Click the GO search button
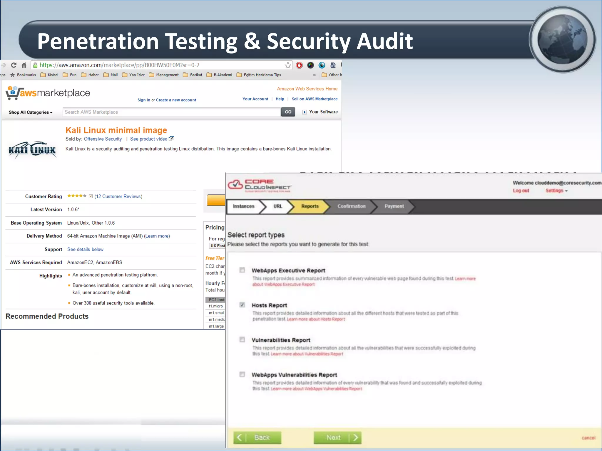Screen dimensions: 602x451 coord(288,112)
